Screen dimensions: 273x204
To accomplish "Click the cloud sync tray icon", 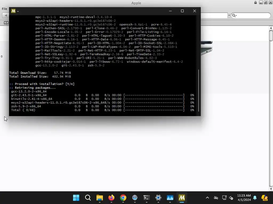I will 216,198.
